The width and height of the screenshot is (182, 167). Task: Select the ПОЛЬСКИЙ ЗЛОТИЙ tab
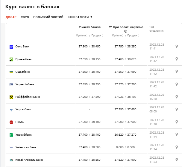(48, 17)
